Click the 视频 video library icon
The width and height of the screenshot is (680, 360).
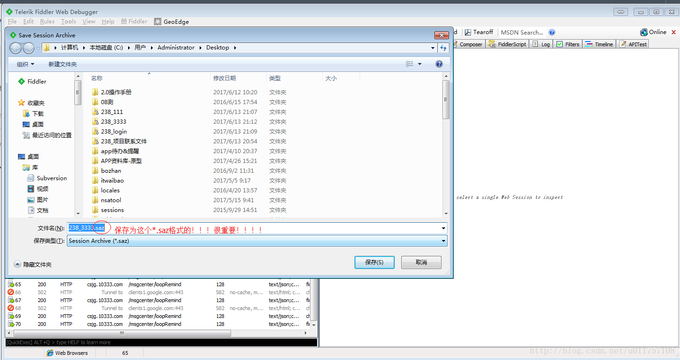pyautogui.click(x=31, y=189)
